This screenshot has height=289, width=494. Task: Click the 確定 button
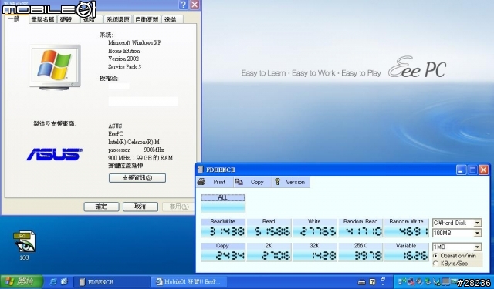101,207
